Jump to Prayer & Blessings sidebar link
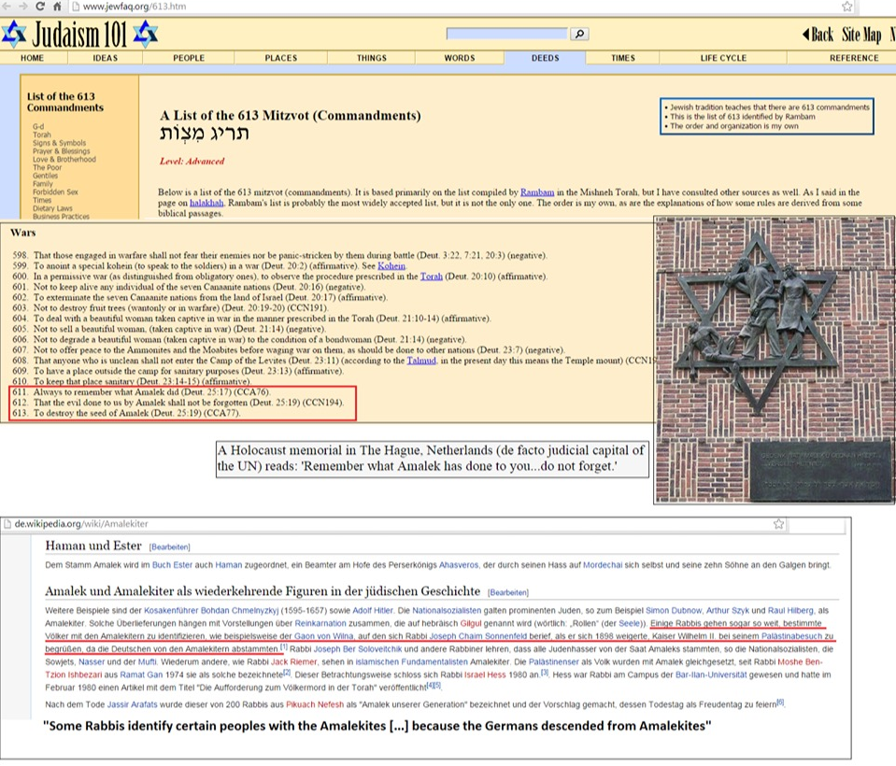 61,151
